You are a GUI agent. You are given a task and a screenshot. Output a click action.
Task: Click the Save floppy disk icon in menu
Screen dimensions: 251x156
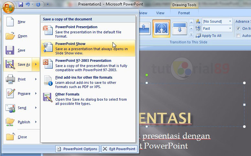pyautogui.click(x=10, y=50)
